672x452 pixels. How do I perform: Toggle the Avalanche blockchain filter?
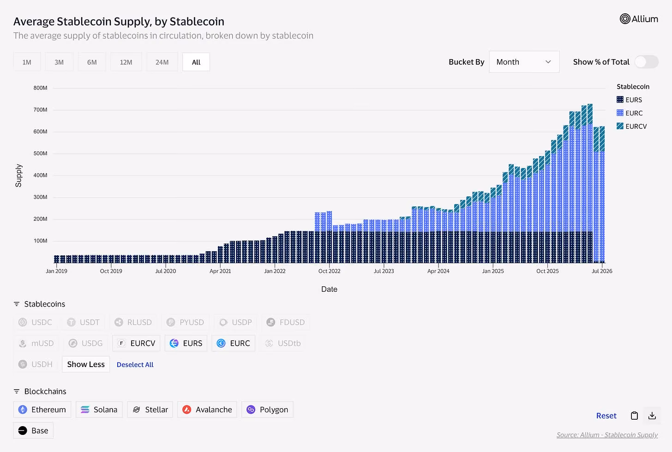click(207, 410)
